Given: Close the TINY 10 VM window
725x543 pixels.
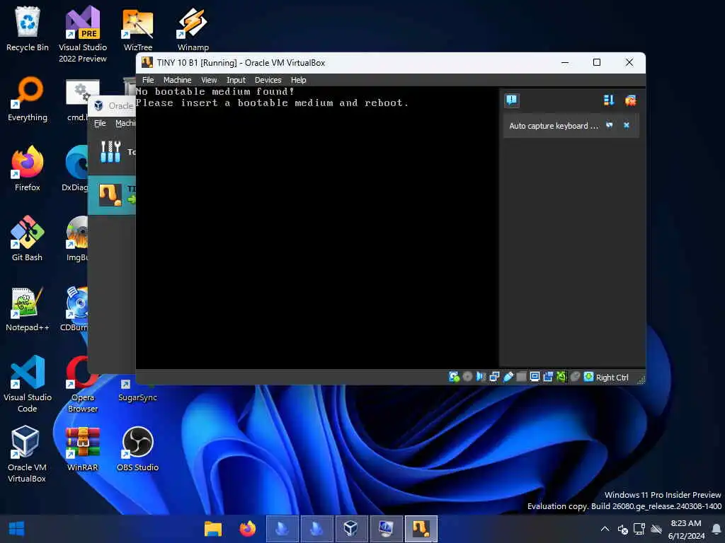Looking at the screenshot, I should (x=629, y=62).
